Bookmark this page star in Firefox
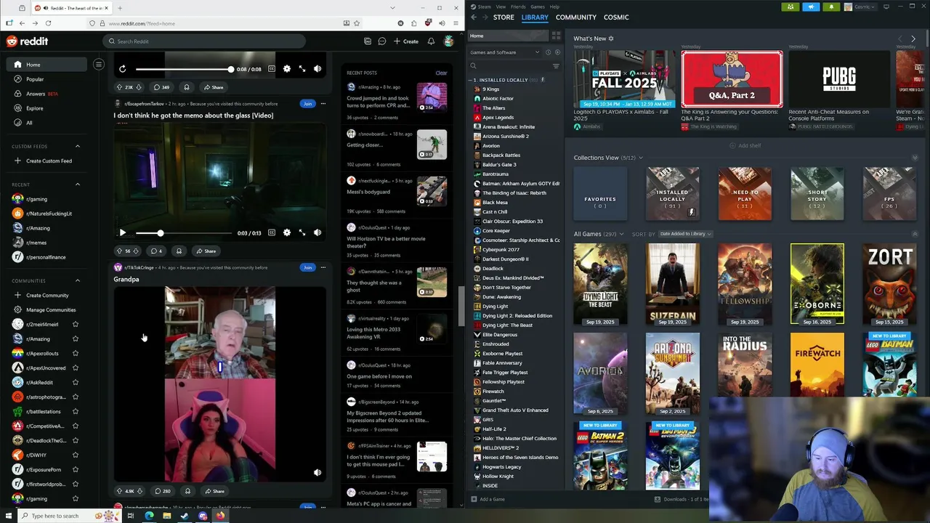Screen dimensions: 930x523 (357, 23)
